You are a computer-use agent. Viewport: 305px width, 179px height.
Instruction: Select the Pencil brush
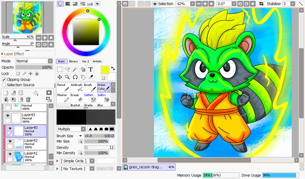tap(63, 87)
